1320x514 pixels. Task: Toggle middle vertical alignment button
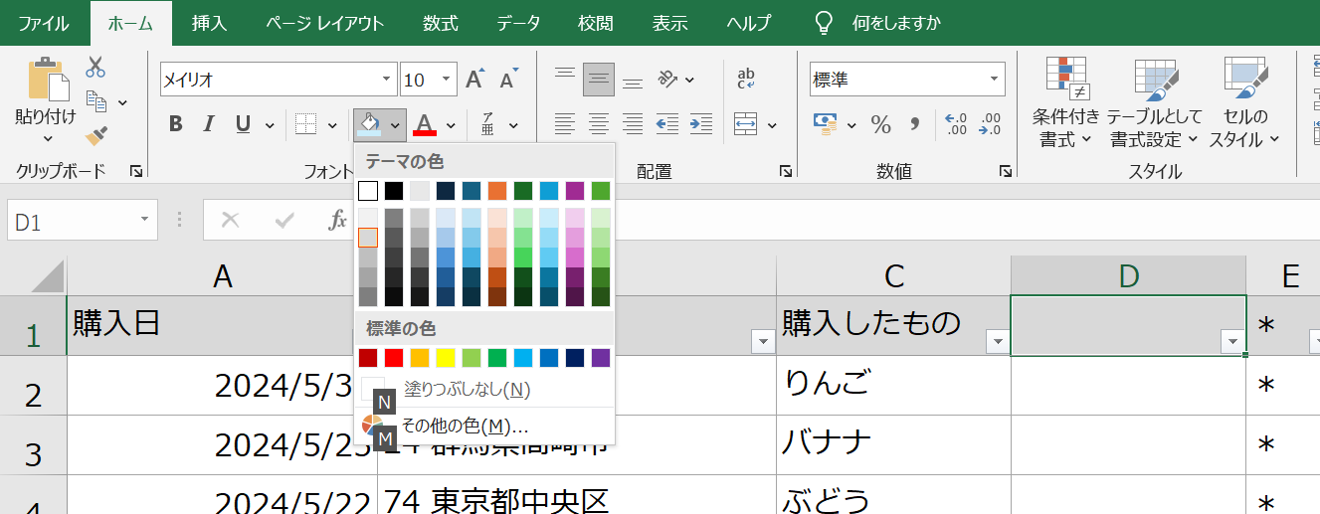(x=599, y=79)
